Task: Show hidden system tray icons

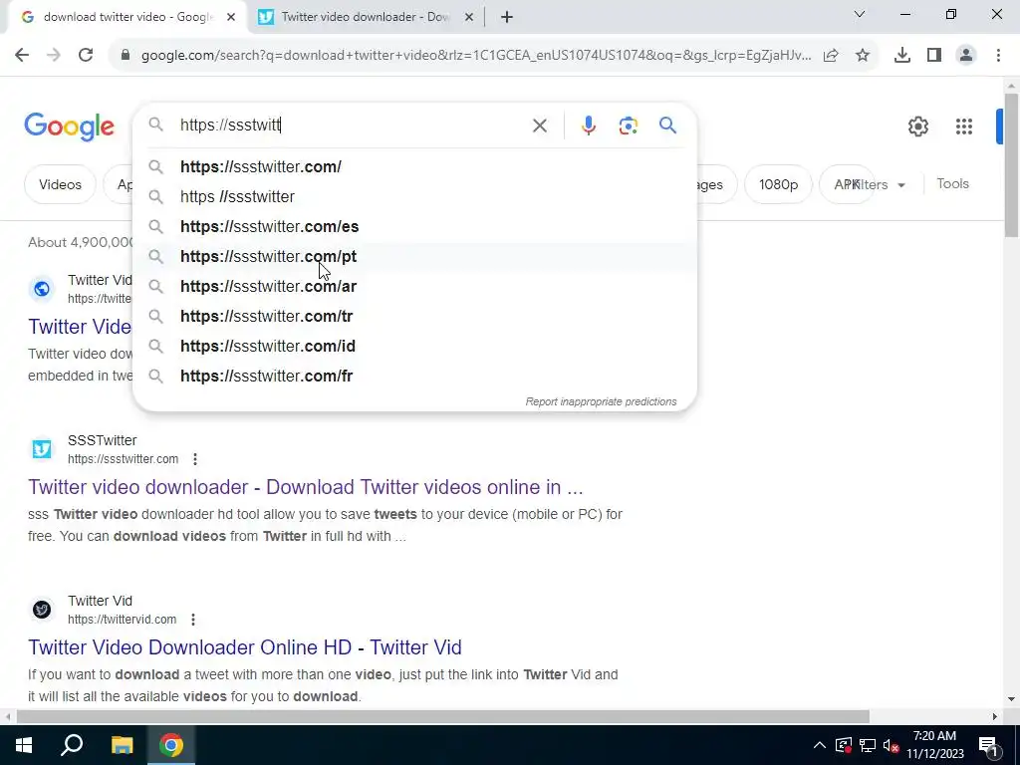Action: click(x=820, y=745)
